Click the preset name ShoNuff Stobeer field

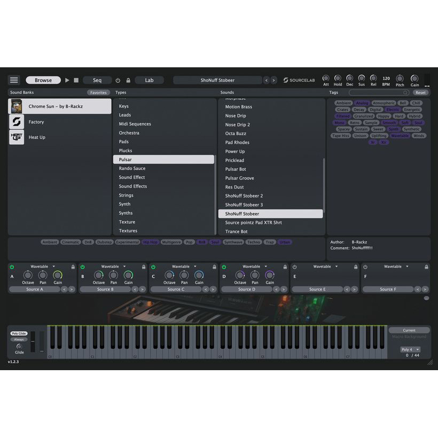(x=217, y=80)
